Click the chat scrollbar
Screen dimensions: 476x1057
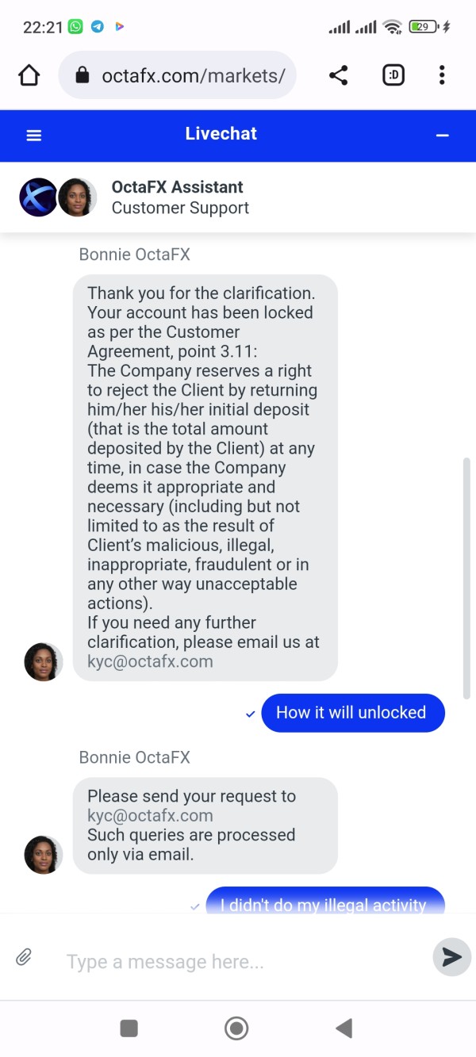coord(467,579)
